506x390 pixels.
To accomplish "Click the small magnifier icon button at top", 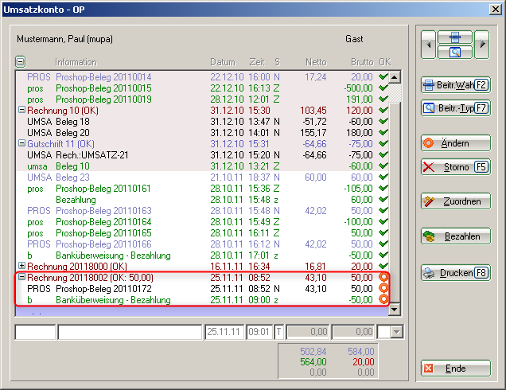I will (x=455, y=53).
